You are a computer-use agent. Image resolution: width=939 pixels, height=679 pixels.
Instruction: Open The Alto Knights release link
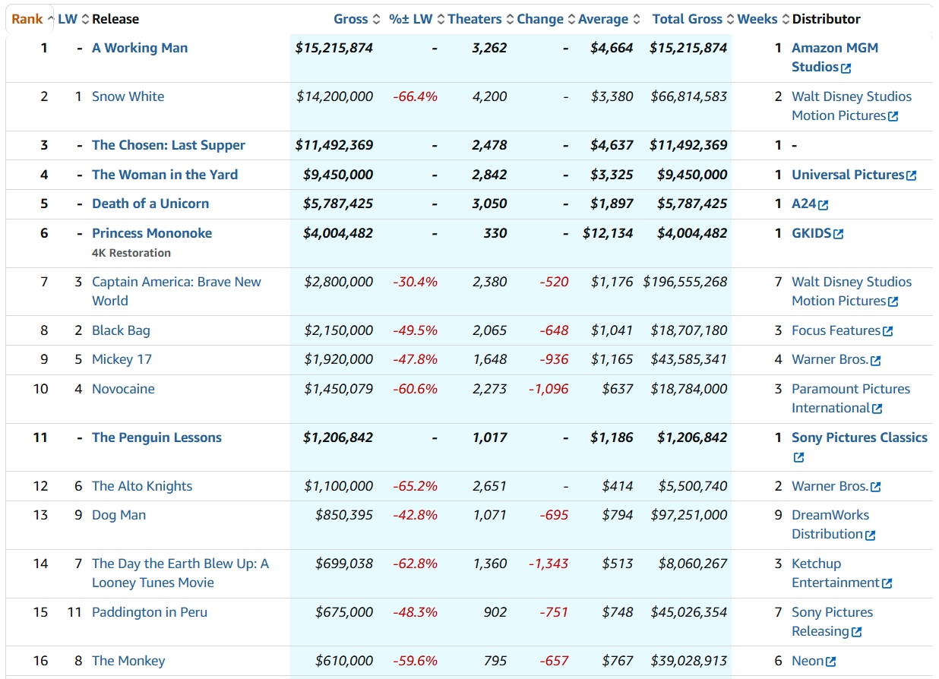pos(142,486)
